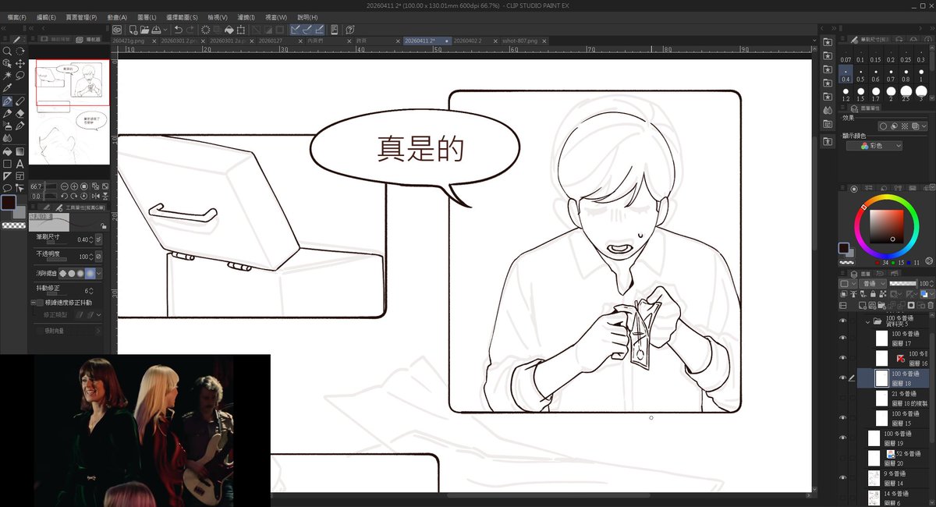Select the Eyedropper tool
The width and height of the screenshot is (936, 507).
point(7,88)
